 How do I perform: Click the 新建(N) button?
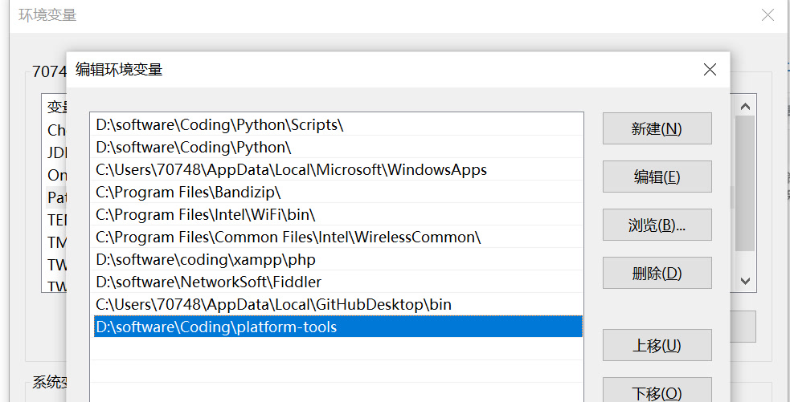[x=657, y=128]
